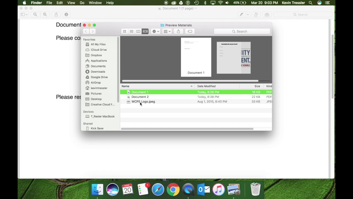353x199 pixels.
Task: Click the Edit Tags button
Action: (x=190, y=31)
